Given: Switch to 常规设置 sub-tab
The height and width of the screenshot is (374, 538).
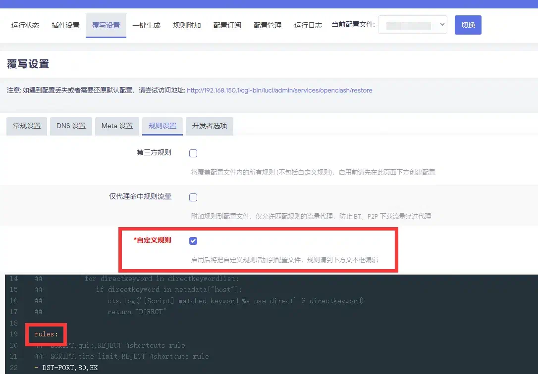Looking at the screenshot, I should pos(27,126).
